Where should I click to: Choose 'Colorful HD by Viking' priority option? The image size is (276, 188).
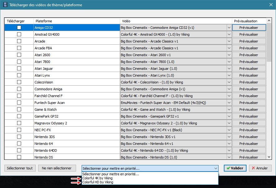[x=150, y=182]
